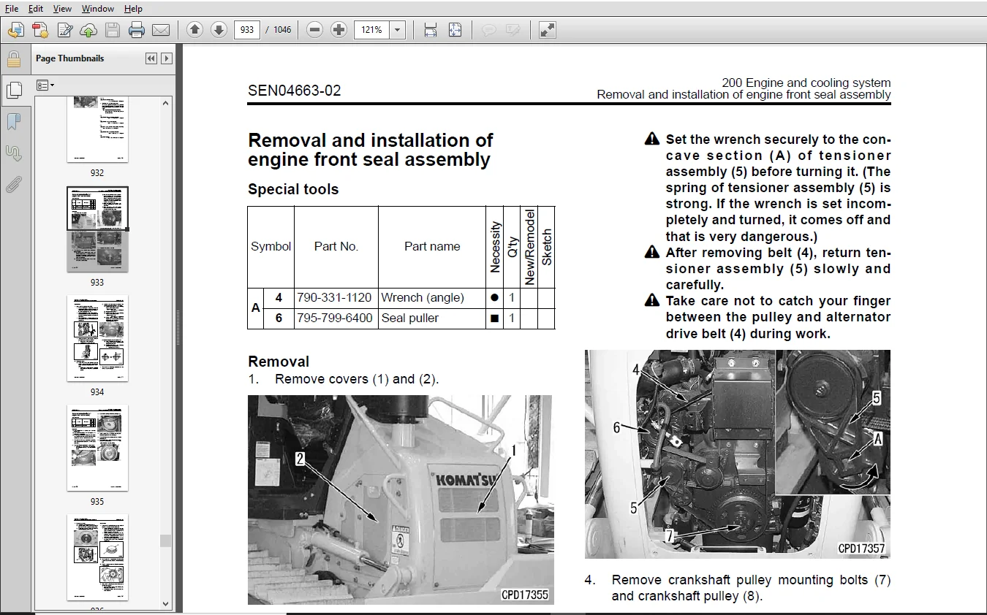Open the Attachments paperclip icon
This screenshot has height=615, width=987.
[x=14, y=184]
